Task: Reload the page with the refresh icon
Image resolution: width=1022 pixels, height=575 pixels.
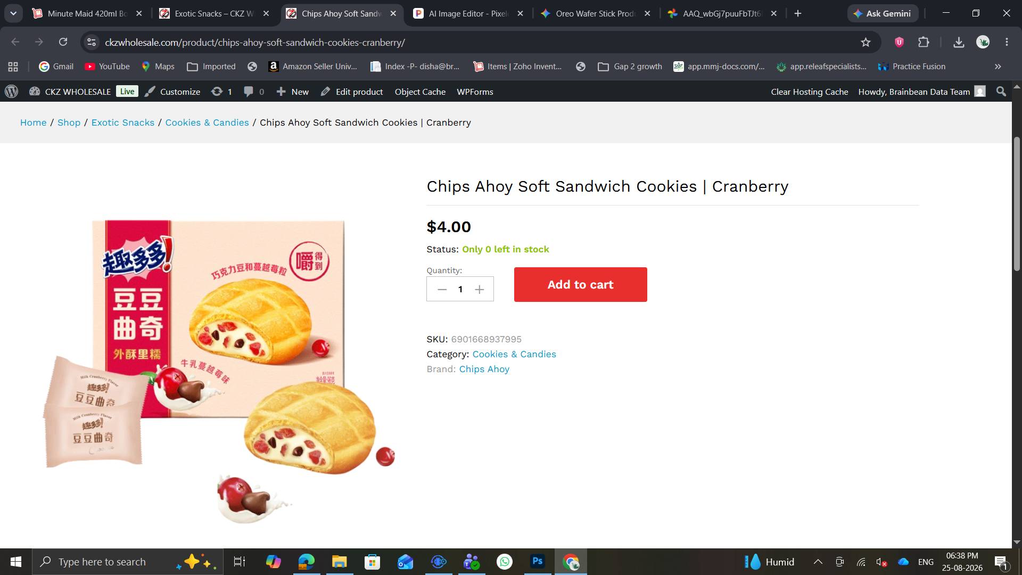Action: [63, 42]
